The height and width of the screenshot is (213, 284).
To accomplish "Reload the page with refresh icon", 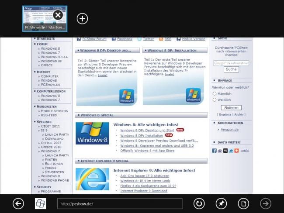I will pyautogui.click(x=199, y=203).
